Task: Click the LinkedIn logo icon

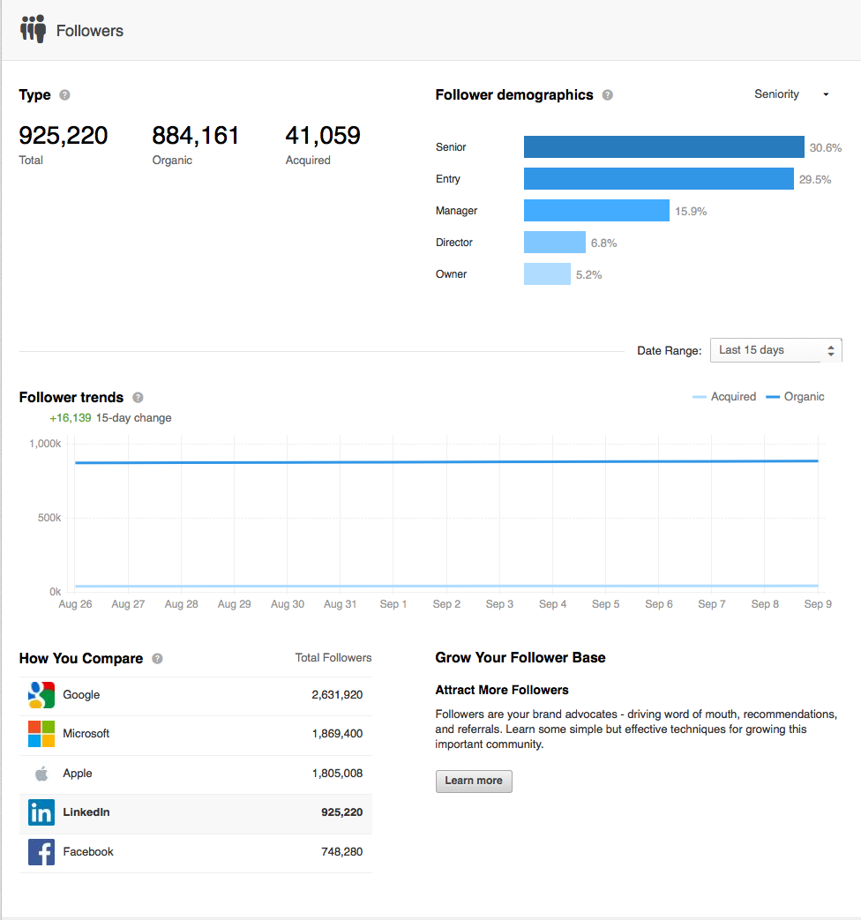Action: click(41, 812)
